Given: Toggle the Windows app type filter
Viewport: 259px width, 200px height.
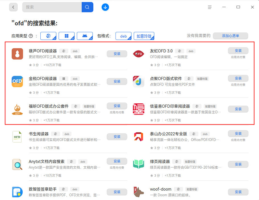Looking at the screenshot, I should (x=67, y=36).
